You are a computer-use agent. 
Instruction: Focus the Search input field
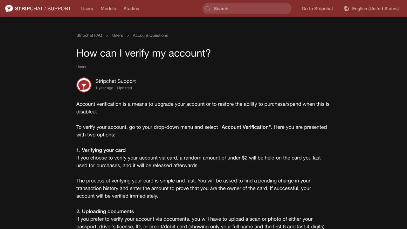coord(247,9)
